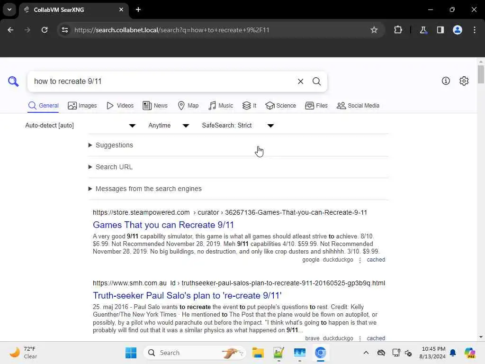Screen dimensions: 485x364
Task: Click Steam result's google engine label
Action: [x=311, y=260]
